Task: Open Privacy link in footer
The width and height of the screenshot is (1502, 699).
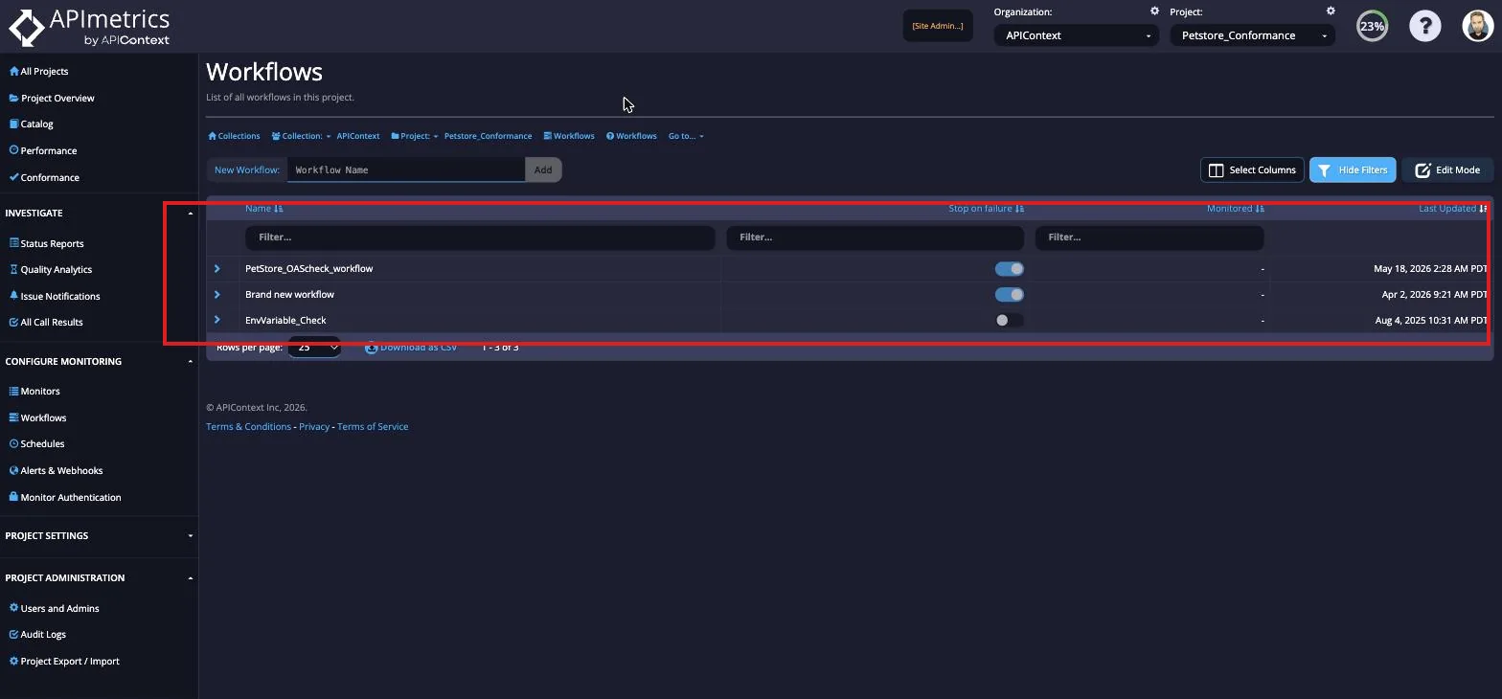Action: tap(314, 426)
